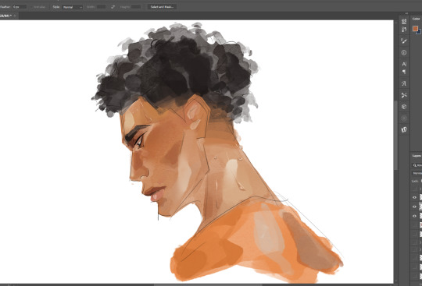
Task: Swap width and height with the arrows icon
Action: tap(113, 7)
